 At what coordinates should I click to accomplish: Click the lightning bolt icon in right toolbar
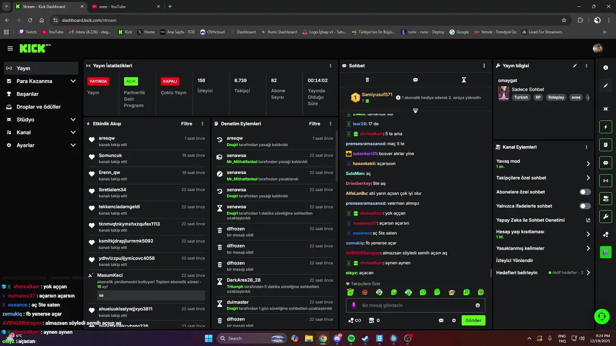click(x=605, y=127)
